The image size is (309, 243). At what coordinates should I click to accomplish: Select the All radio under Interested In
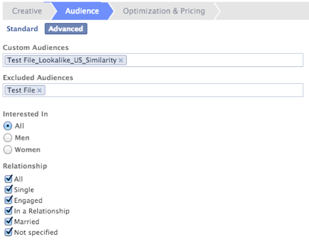coord(8,126)
